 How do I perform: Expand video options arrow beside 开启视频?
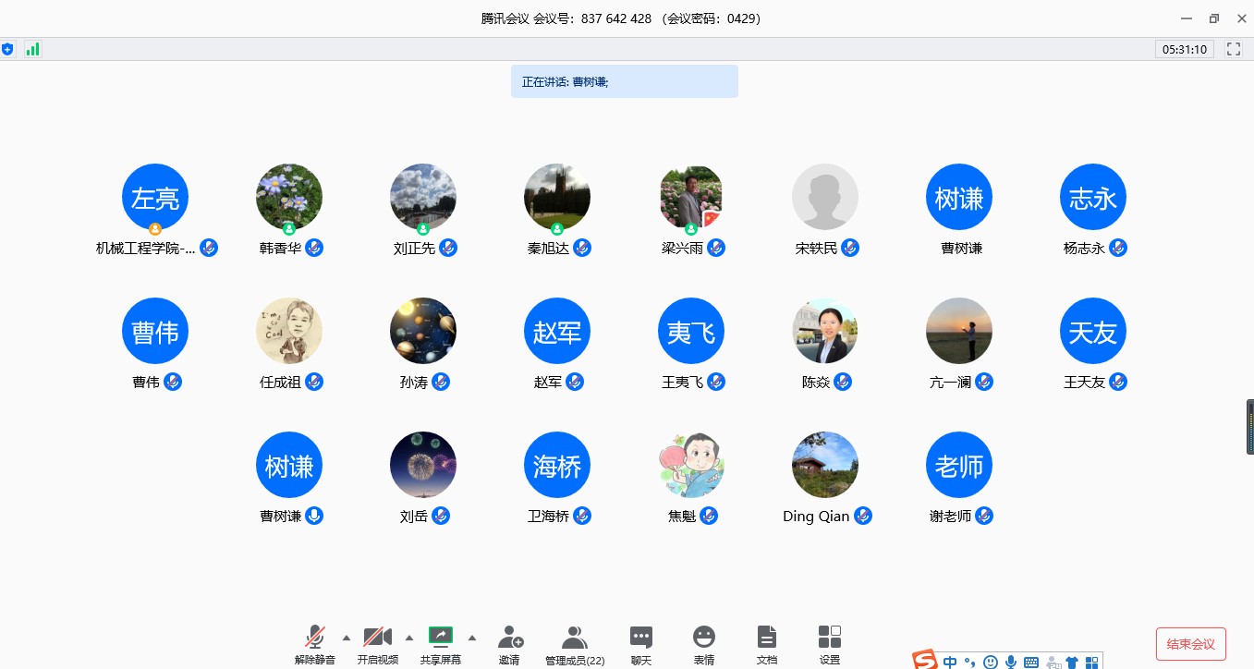tap(409, 638)
